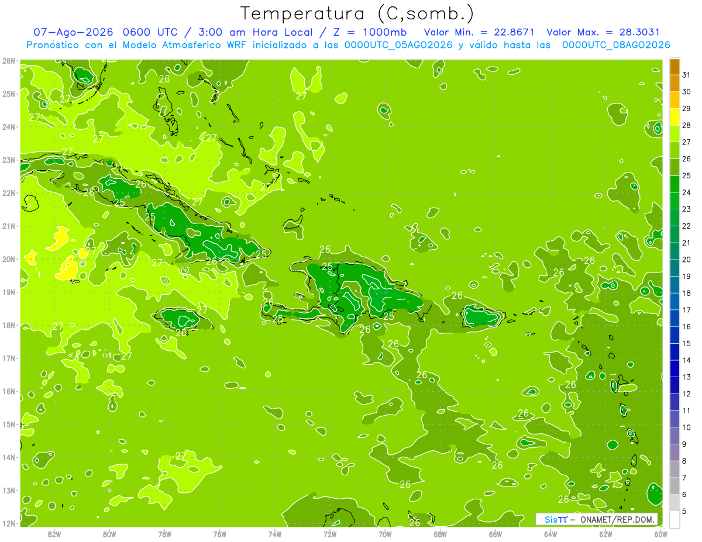
Task: Click the "20N" latitude axis label
Action: click(9, 259)
